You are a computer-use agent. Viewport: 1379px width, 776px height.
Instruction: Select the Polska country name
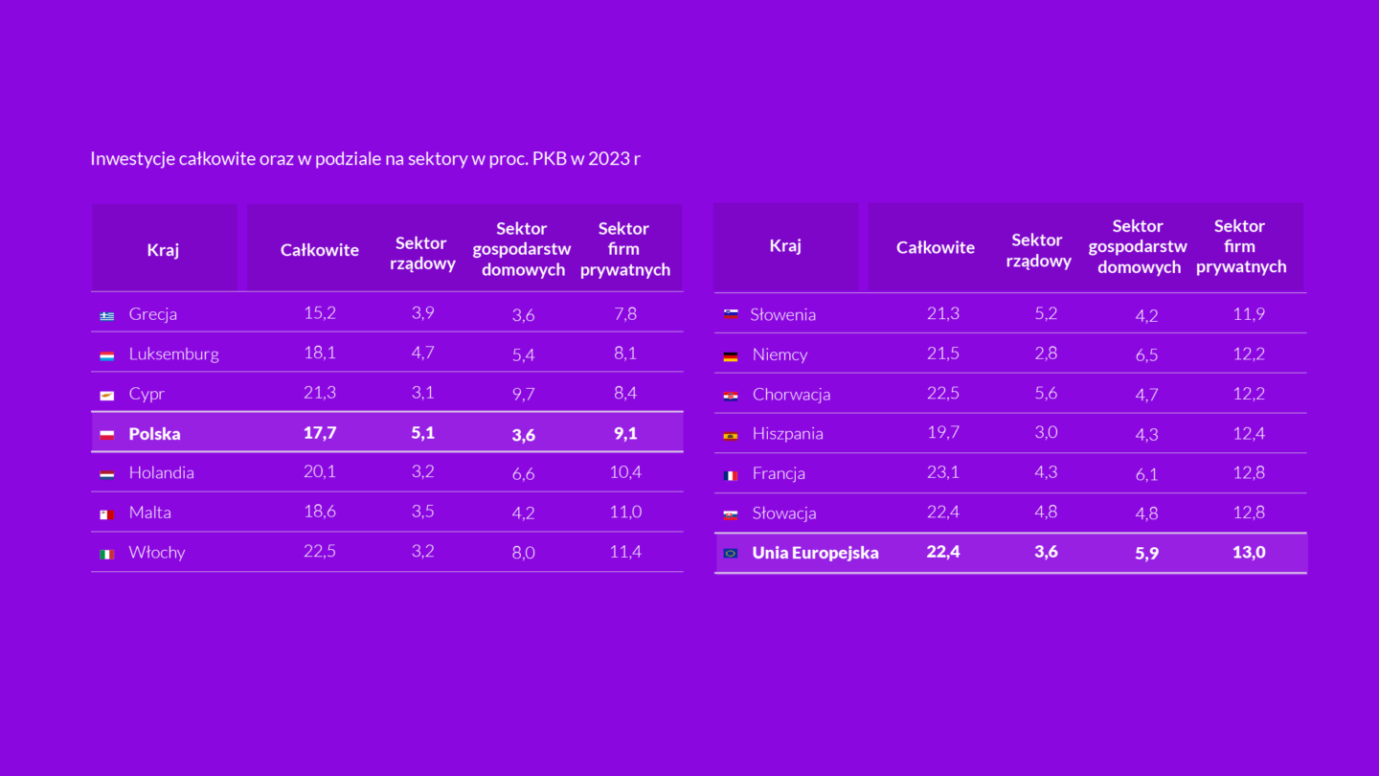pyautogui.click(x=155, y=434)
